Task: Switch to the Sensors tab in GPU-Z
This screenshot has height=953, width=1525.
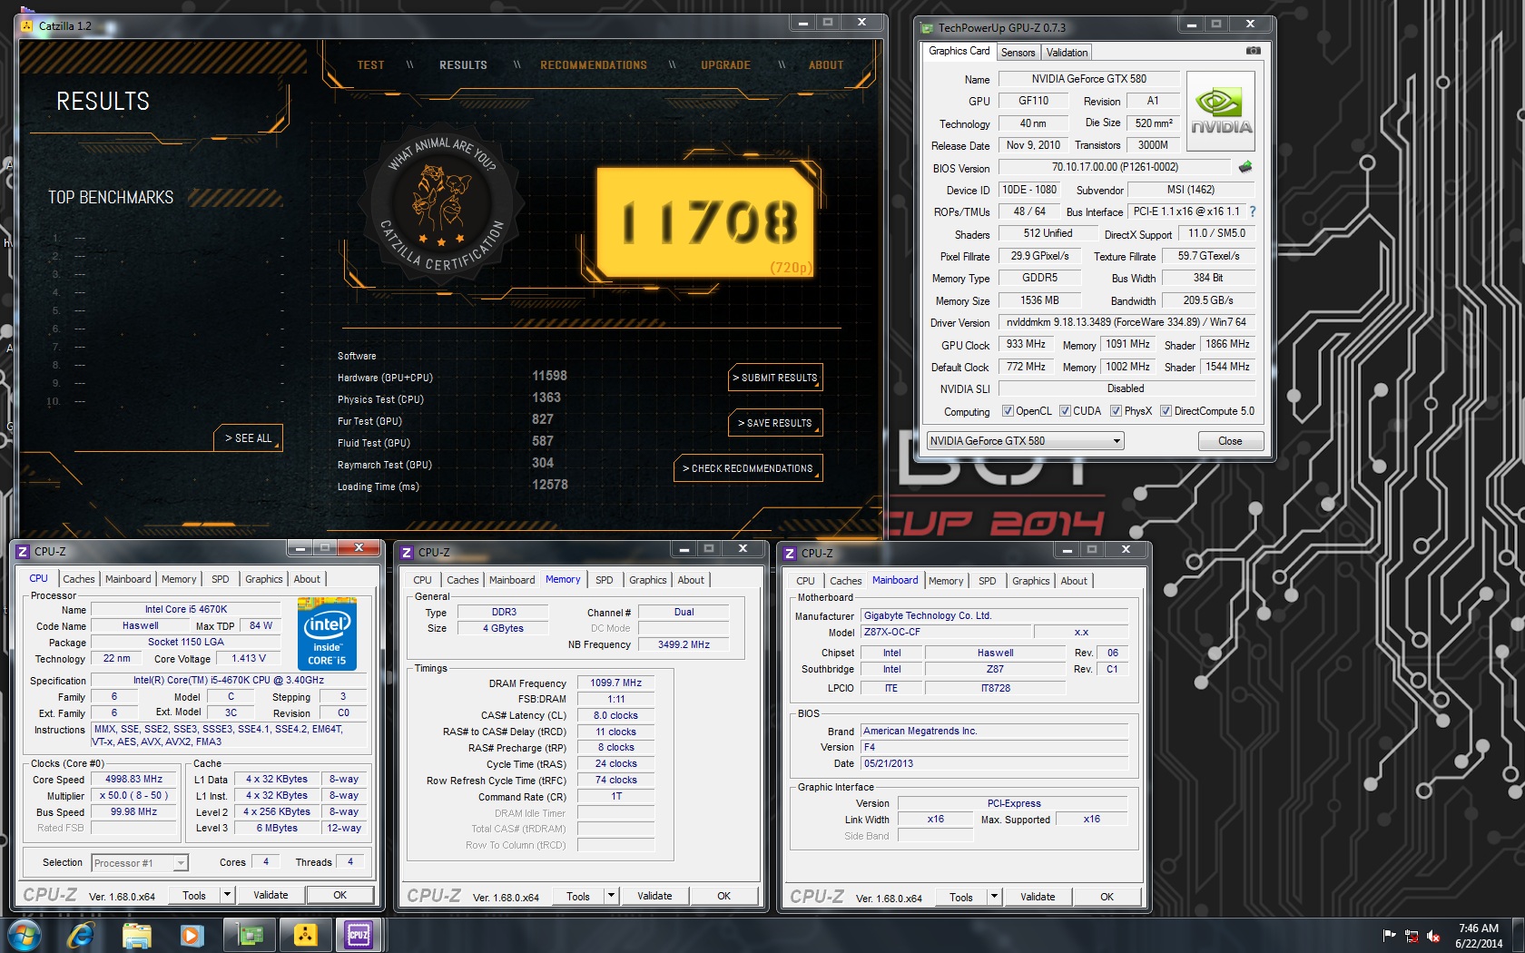Action: (1018, 53)
